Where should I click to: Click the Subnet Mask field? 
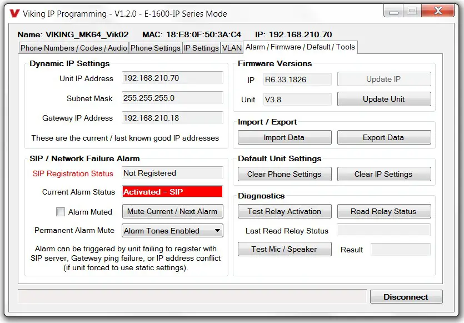pyautogui.click(x=172, y=98)
